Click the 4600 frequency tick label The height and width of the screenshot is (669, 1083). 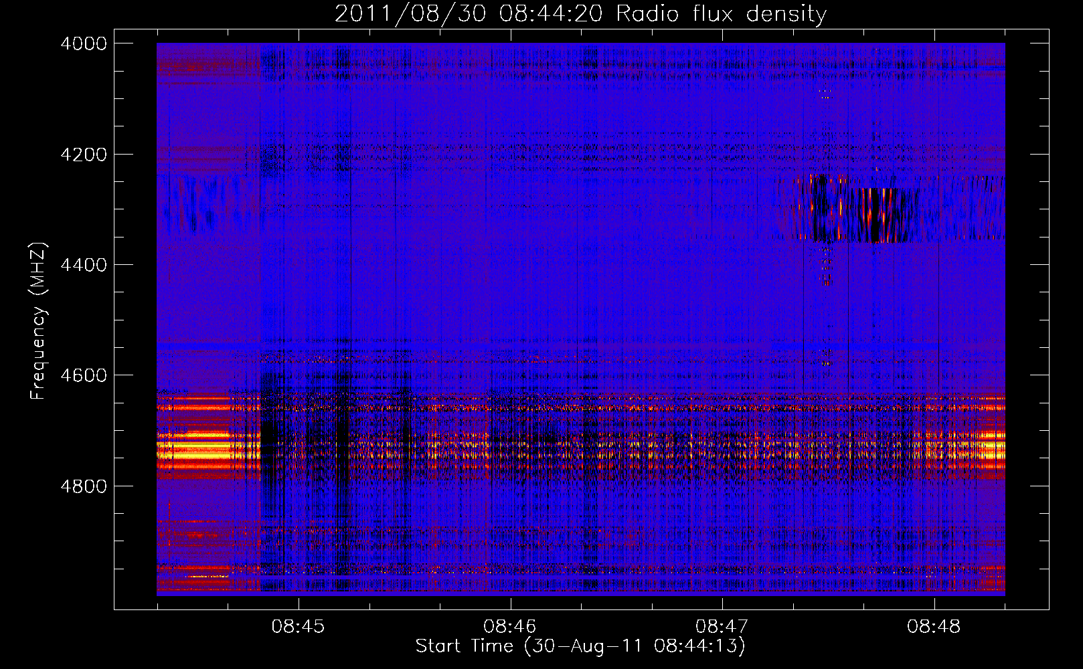pos(84,375)
